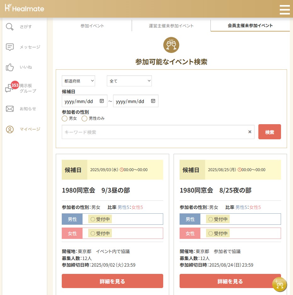
Task: Switch to the 参加イベント tab
Action: click(92, 26)
